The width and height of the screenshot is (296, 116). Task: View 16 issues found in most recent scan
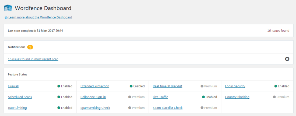click(x=33, y=59)
